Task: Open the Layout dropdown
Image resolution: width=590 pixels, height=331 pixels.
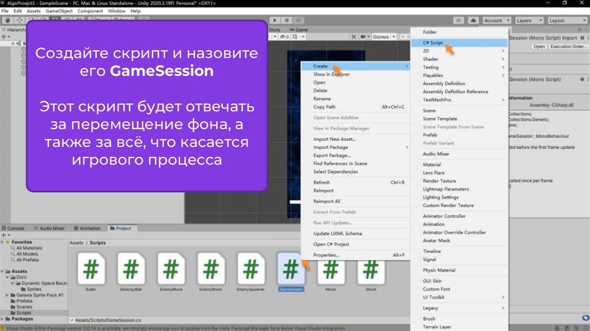Action: 567,20
